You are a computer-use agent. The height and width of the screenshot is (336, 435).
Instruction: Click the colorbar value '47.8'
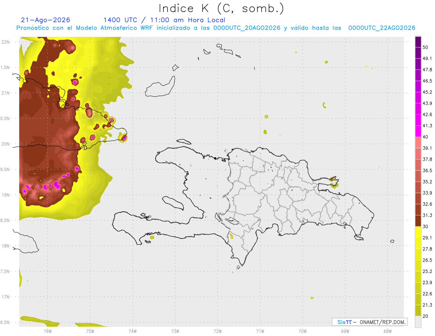tap(427, 70)
